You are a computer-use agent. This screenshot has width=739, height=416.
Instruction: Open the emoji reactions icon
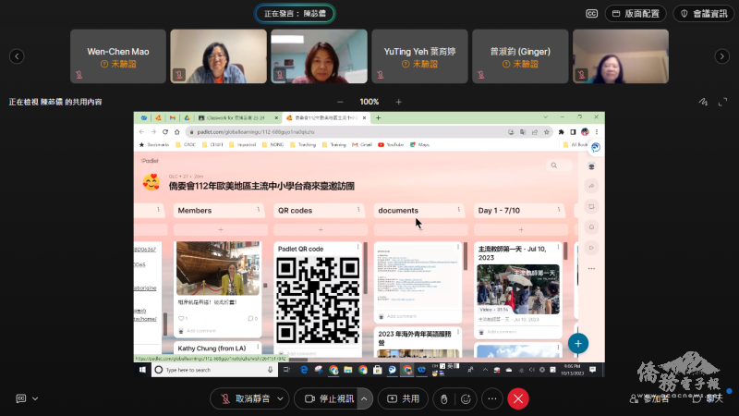click(466, 399)
